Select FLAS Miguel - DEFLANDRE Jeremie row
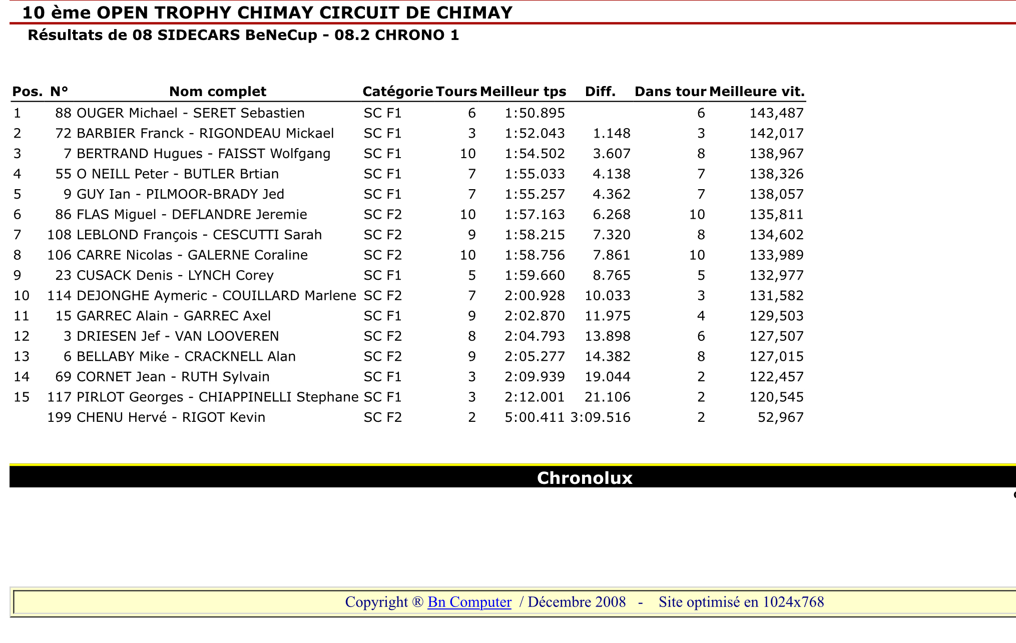Image resolution: width=1016 pixels, height=643 pixels. pyautogui.click(x=408, y=215)
